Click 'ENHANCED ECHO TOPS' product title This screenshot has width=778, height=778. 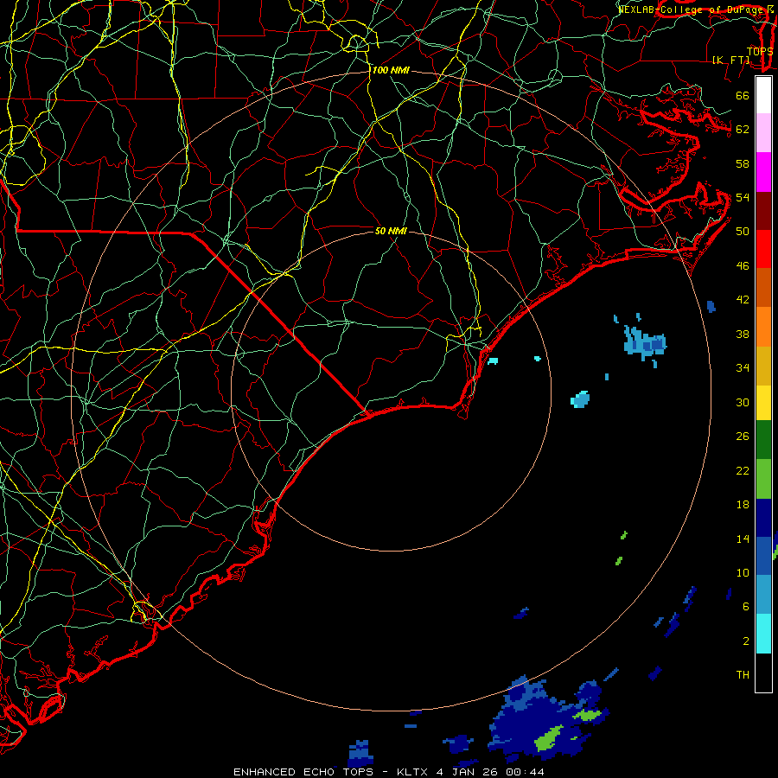click(x=303, y=772)
